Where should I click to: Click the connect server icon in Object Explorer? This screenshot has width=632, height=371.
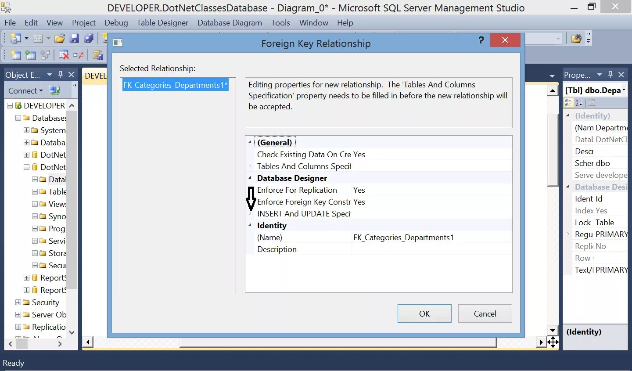point(54,90)
